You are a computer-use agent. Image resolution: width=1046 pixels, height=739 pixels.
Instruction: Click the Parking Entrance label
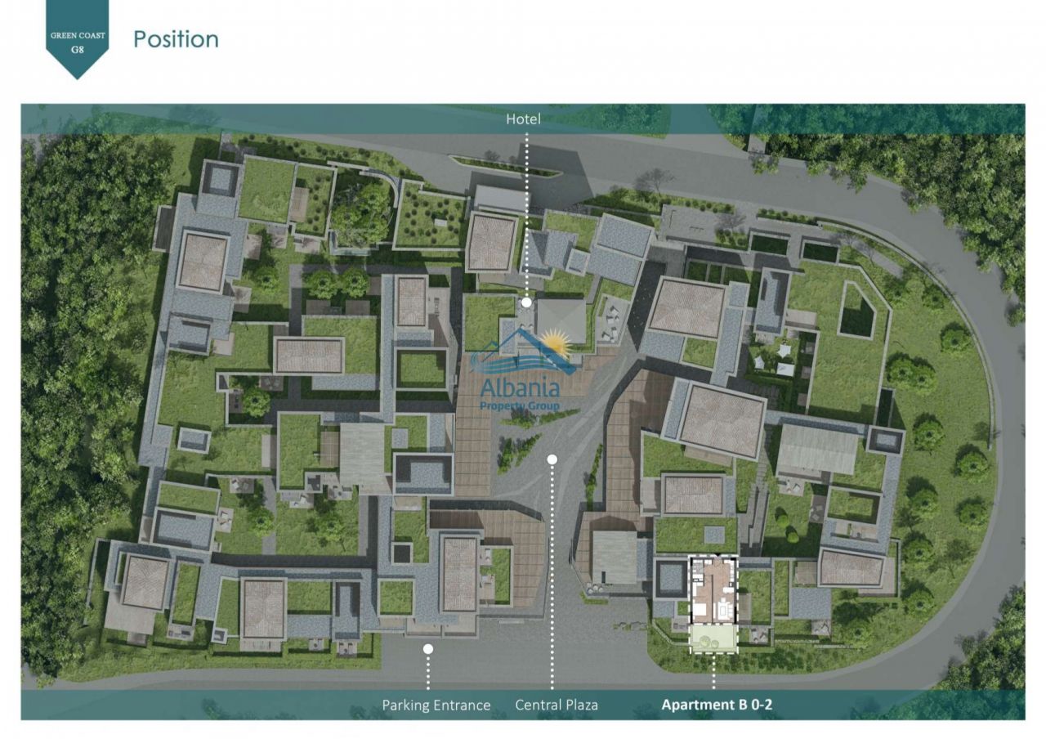(436, 705)
